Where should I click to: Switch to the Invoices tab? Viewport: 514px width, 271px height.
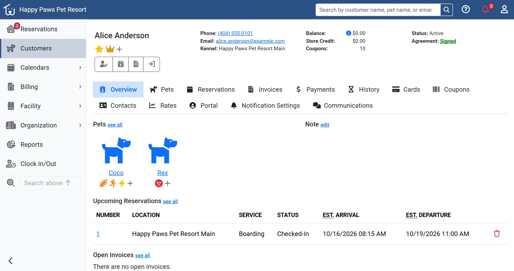(x=265, y=90)
